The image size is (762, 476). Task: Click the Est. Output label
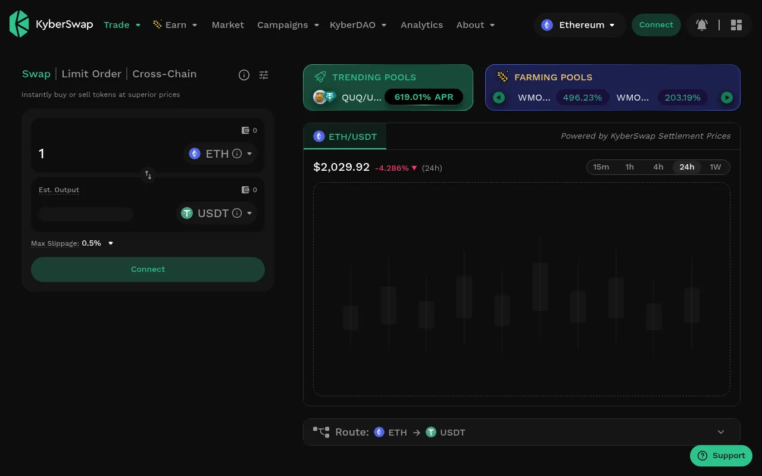(x=59, y=190)
